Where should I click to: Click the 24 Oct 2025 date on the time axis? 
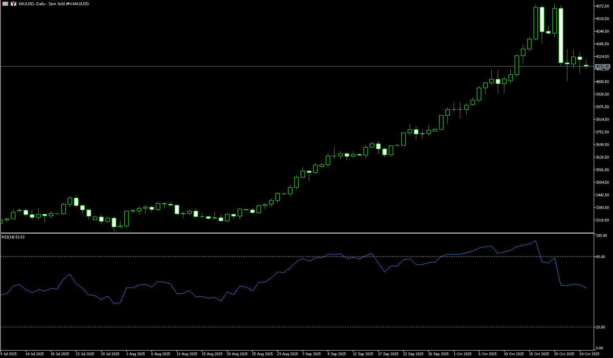[589, 354]
